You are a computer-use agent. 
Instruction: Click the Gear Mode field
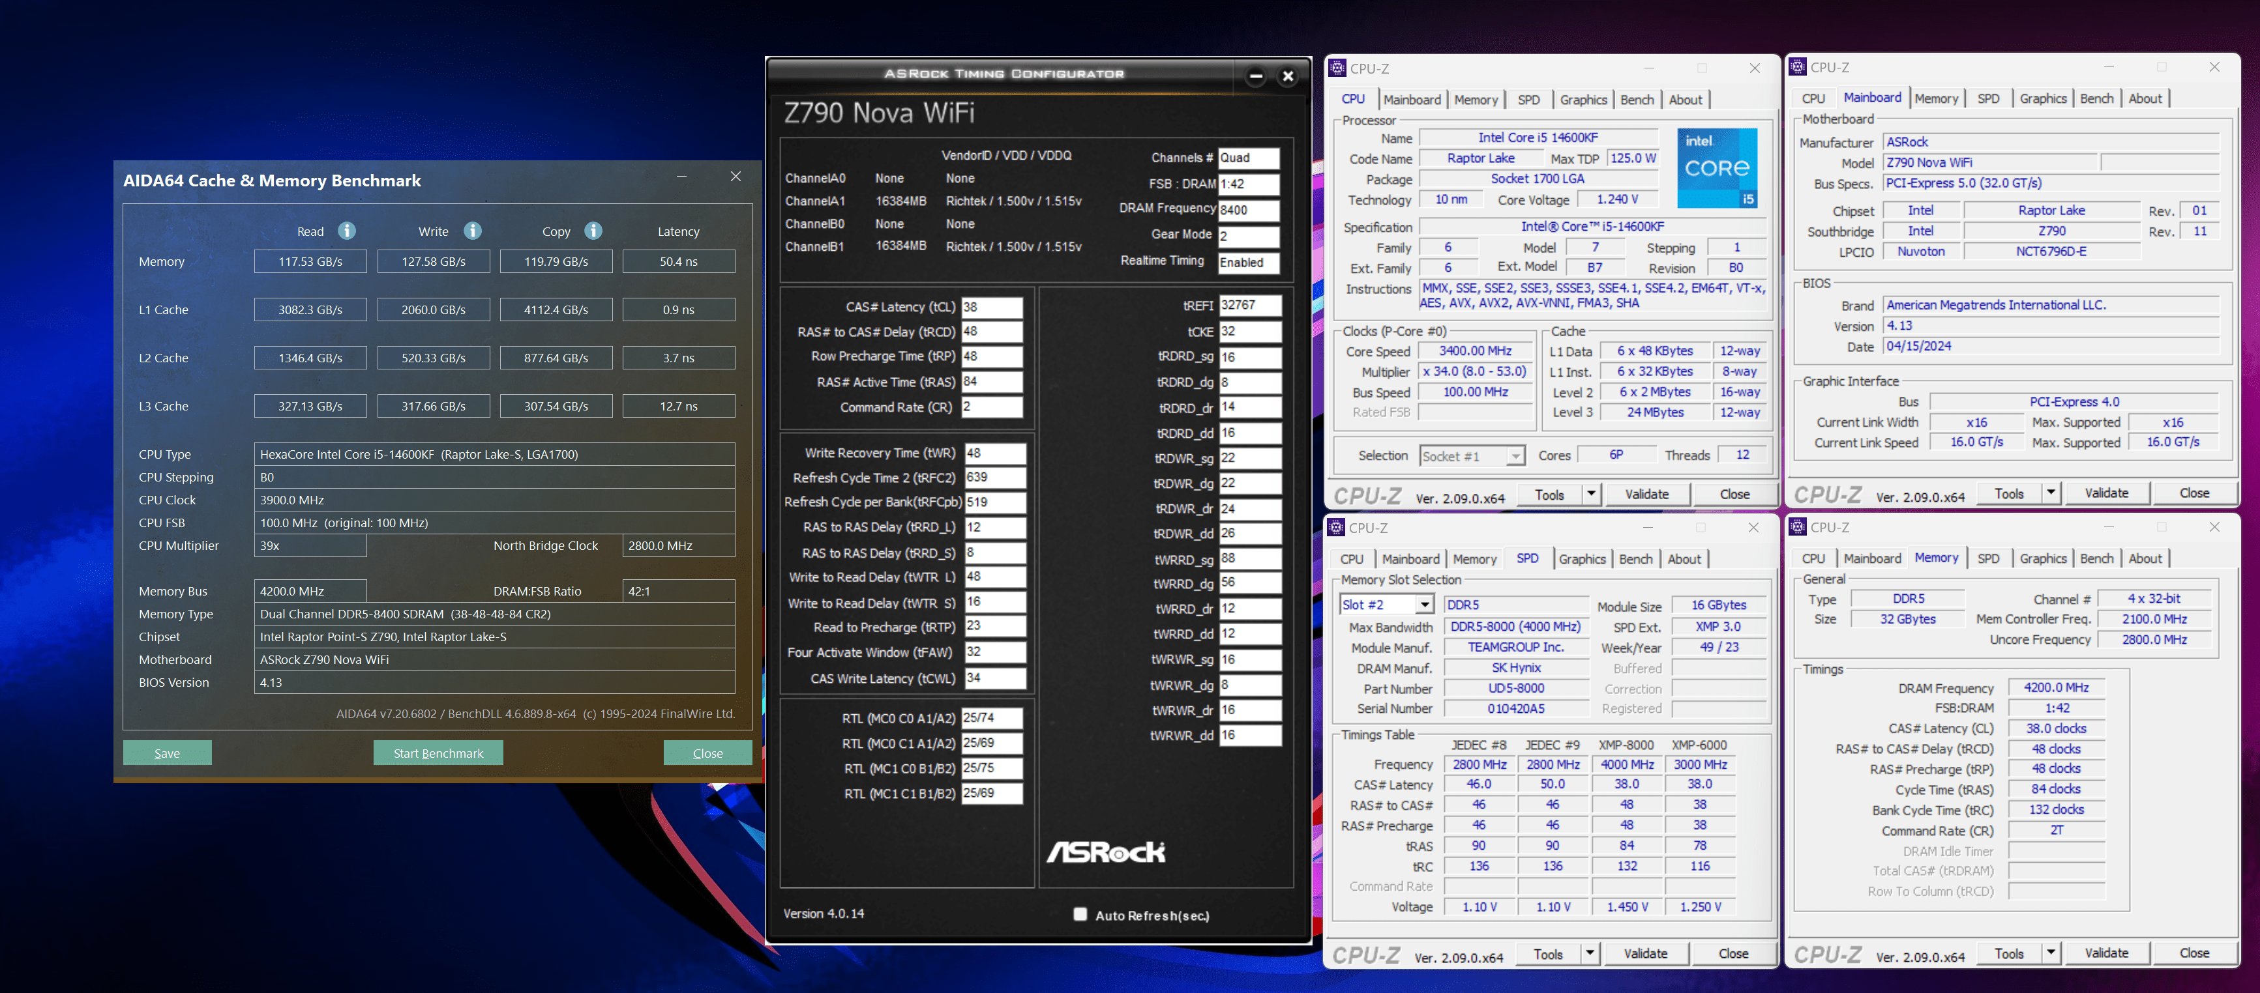[x=1249, y=236]
